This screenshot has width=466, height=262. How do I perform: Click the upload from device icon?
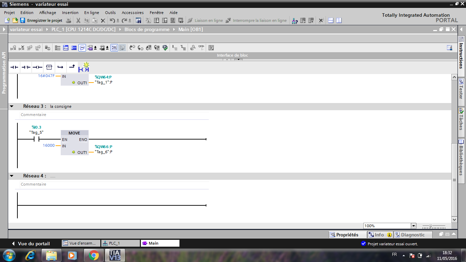[x=165, y=20]
